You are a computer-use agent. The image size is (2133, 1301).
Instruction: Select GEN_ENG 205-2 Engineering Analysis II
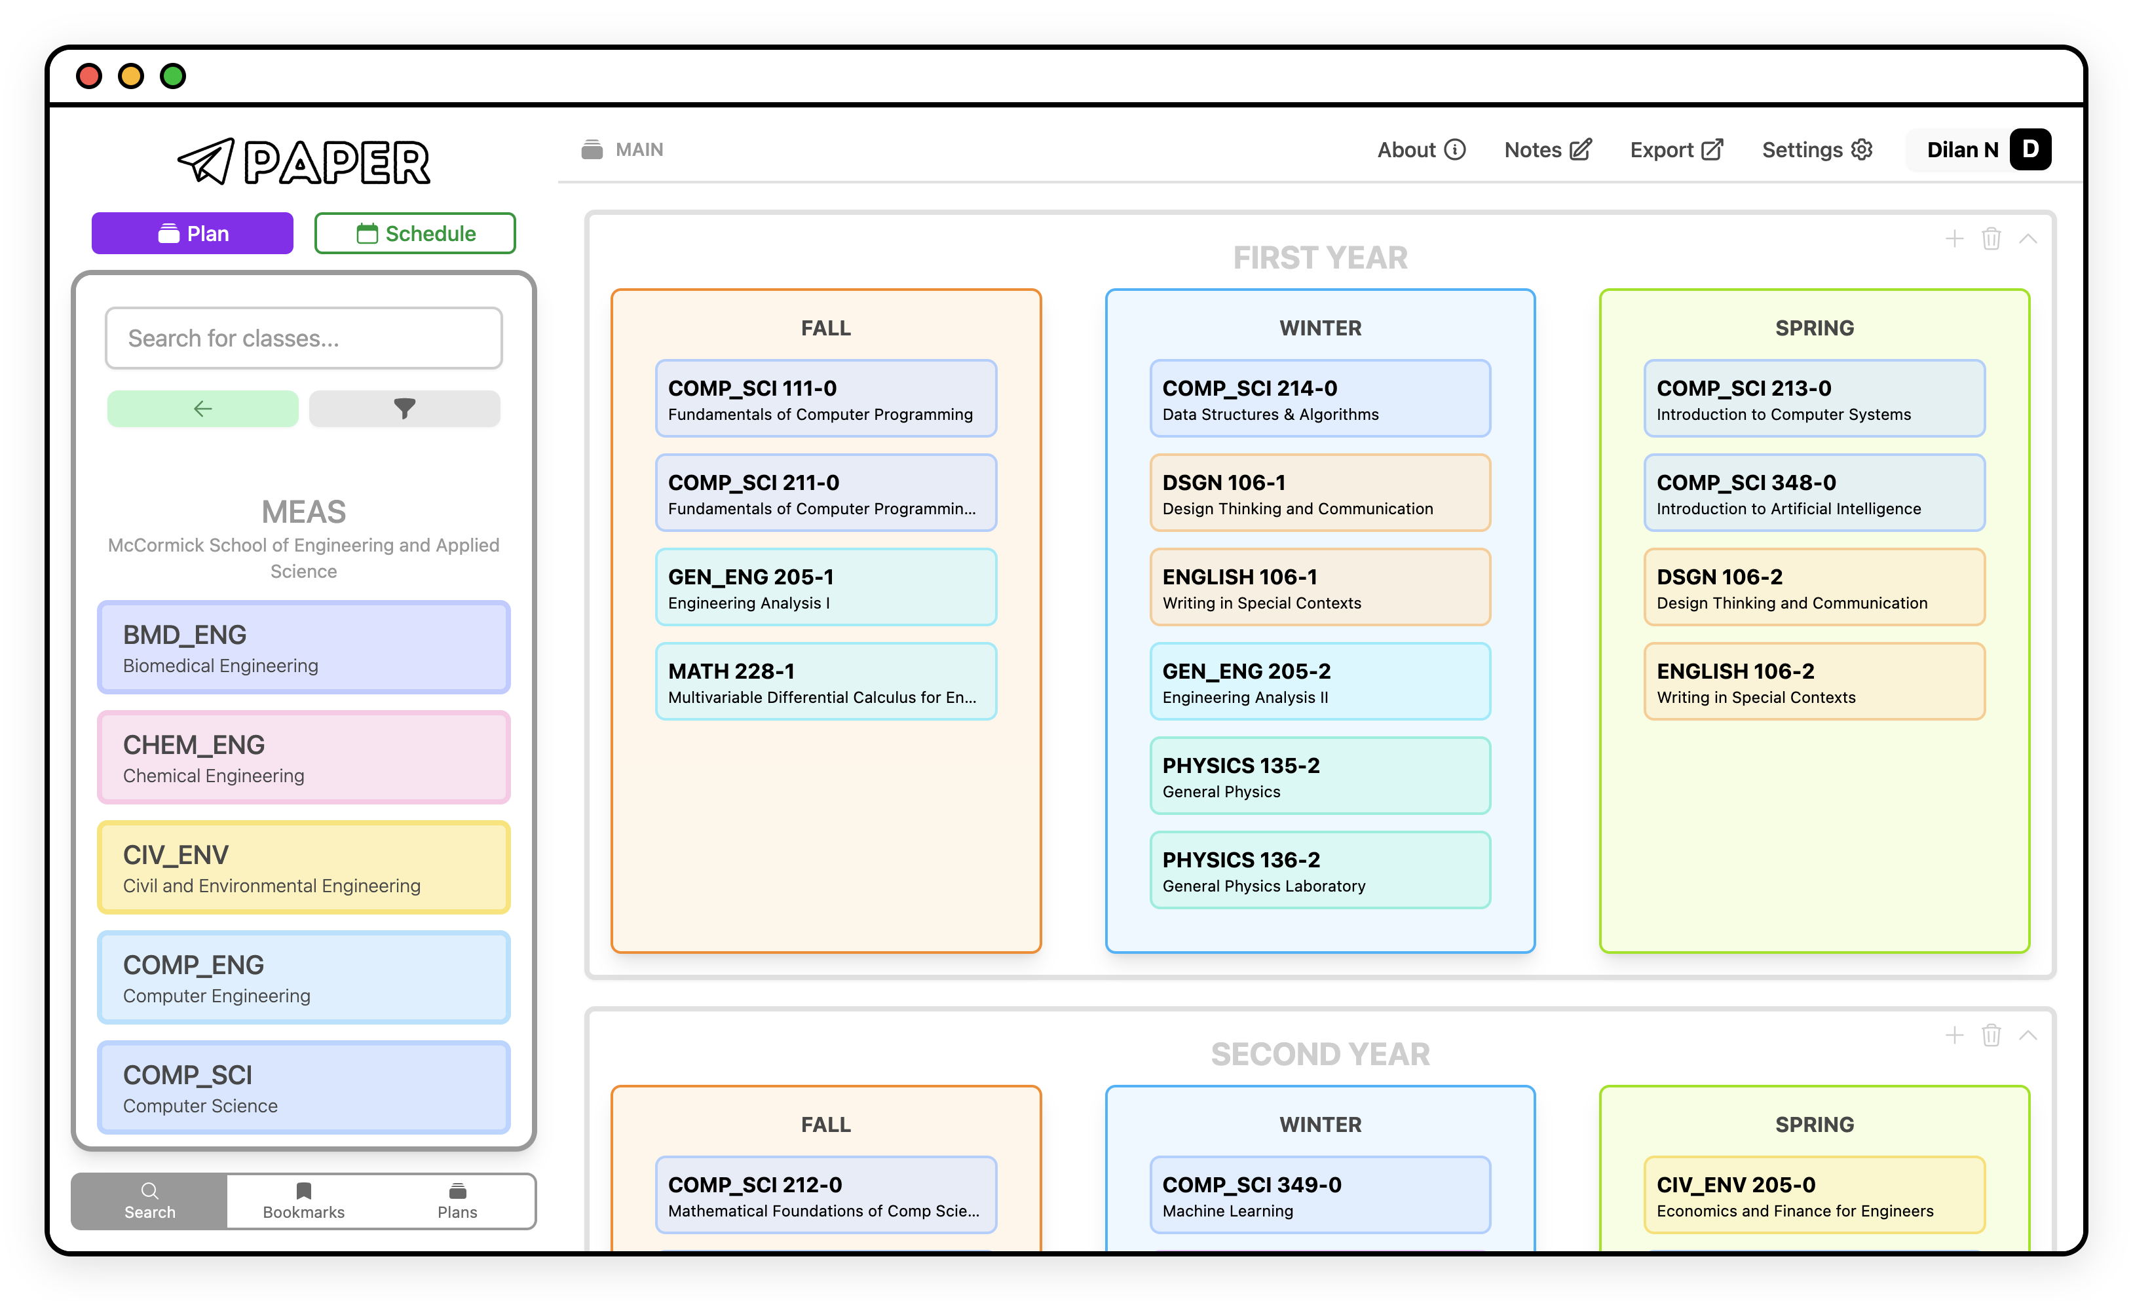(1320, 682)
